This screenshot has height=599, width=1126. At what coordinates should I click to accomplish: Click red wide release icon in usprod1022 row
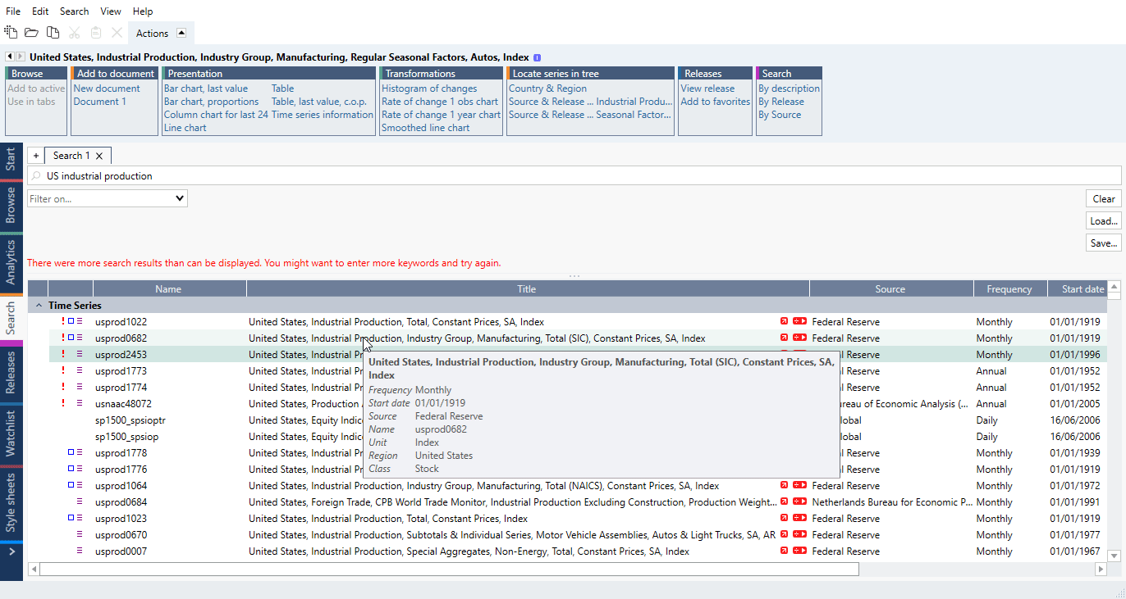(799, 321)
